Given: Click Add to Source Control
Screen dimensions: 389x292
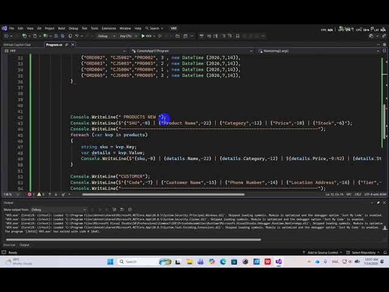Looking at the screenshot, I should pos(322,252).
